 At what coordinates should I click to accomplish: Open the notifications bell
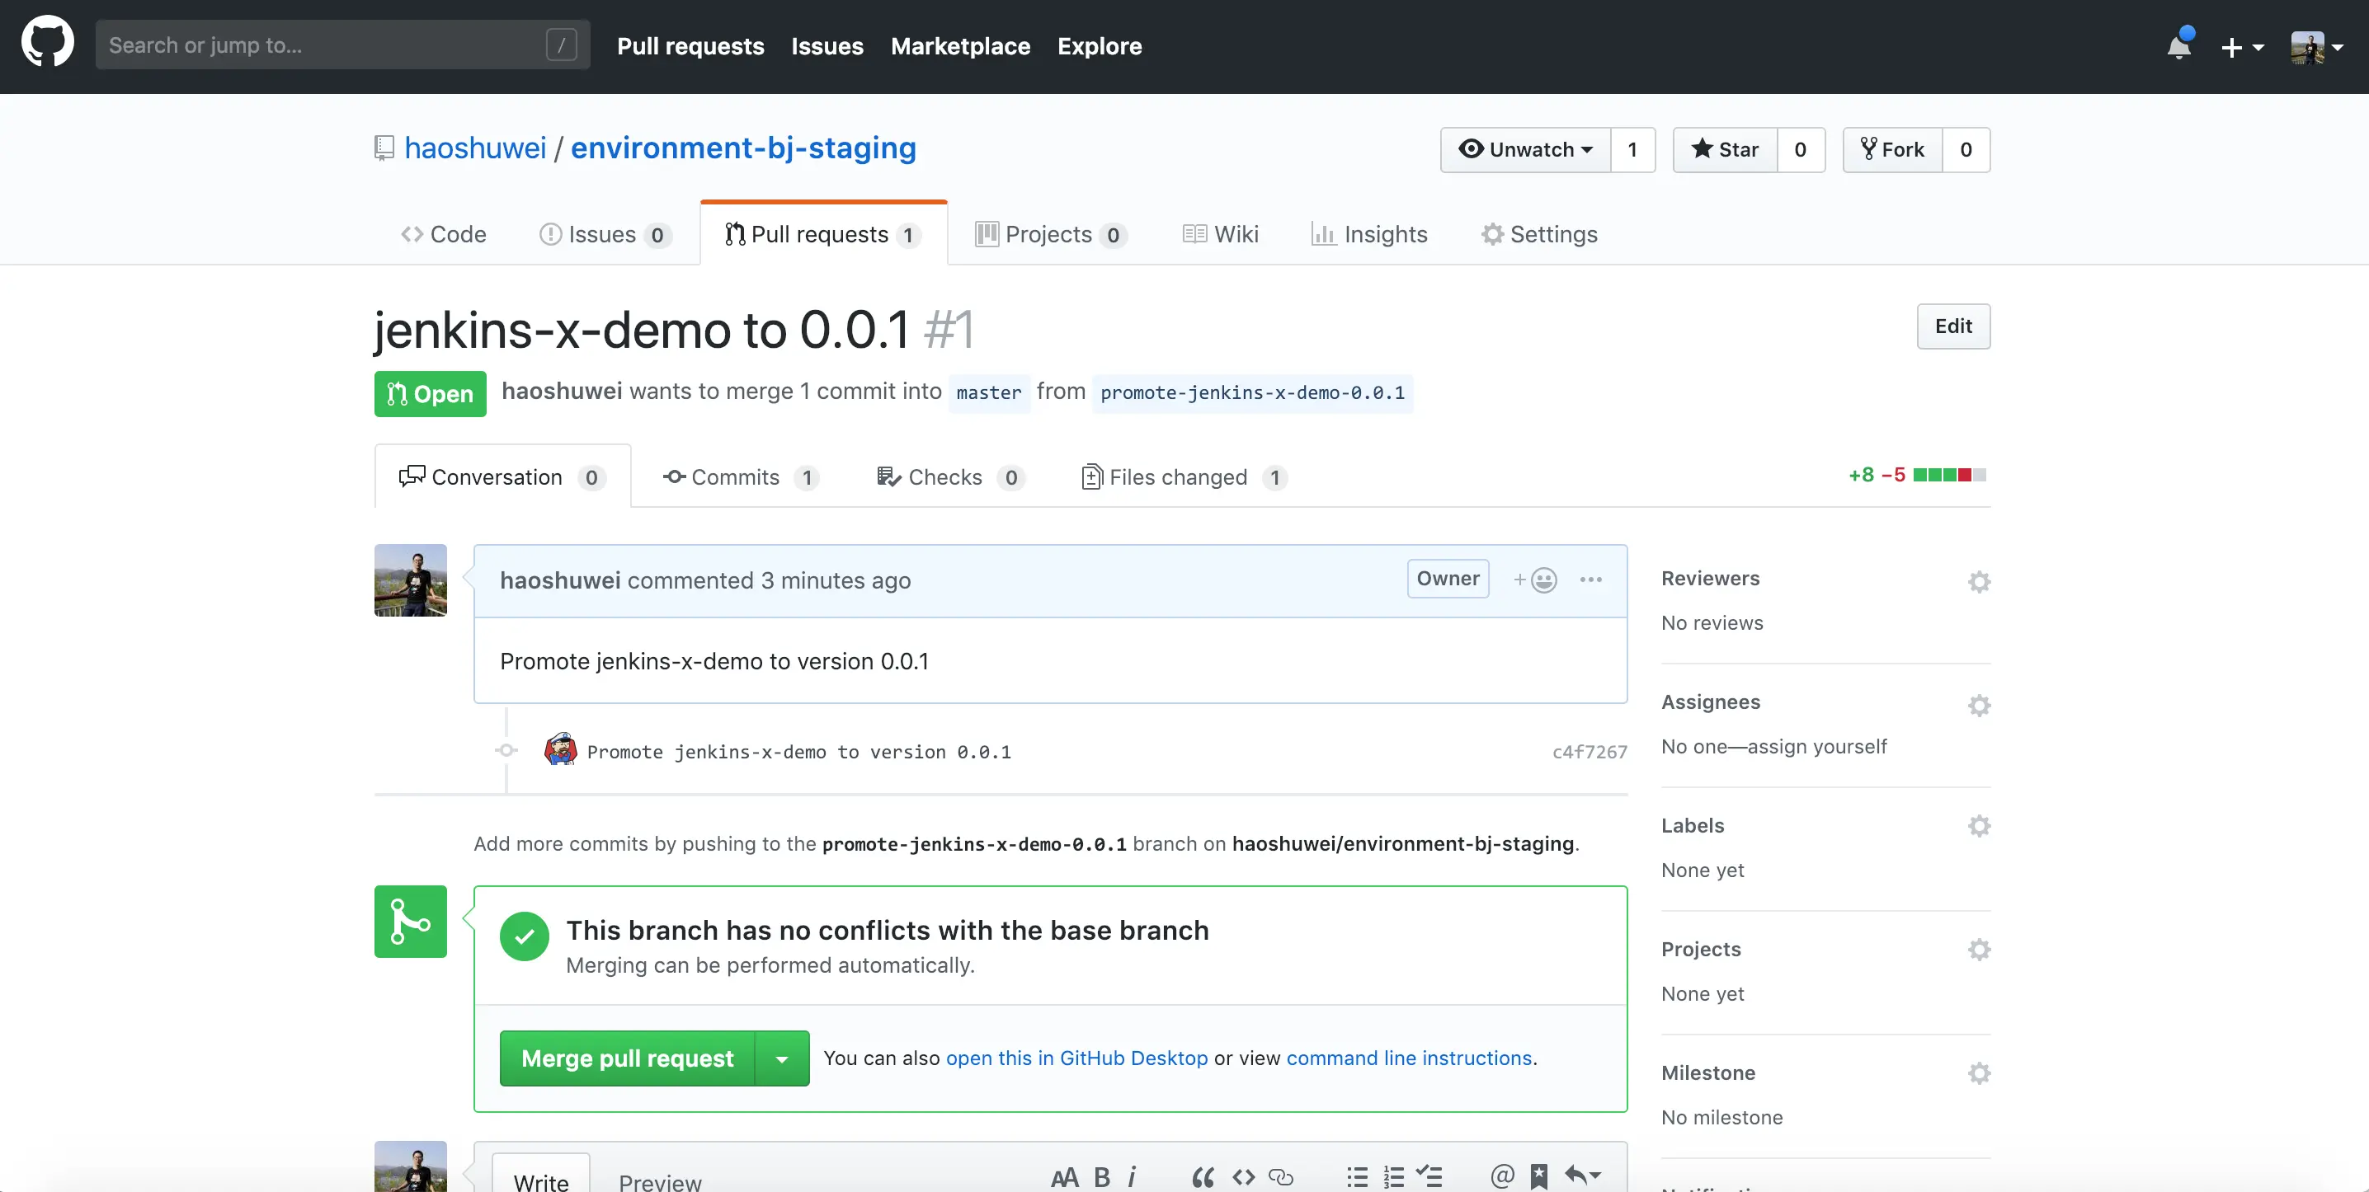[2178, 46]
